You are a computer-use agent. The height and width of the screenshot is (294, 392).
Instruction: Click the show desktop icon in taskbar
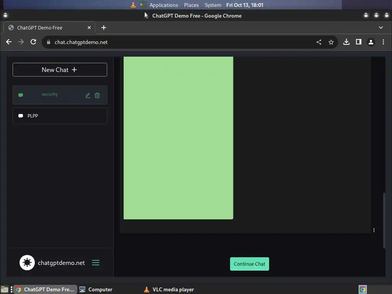point(5,289)
